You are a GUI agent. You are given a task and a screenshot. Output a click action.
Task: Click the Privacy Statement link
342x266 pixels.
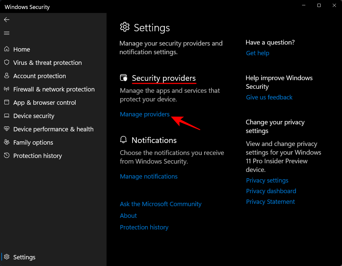coord(270,202)
